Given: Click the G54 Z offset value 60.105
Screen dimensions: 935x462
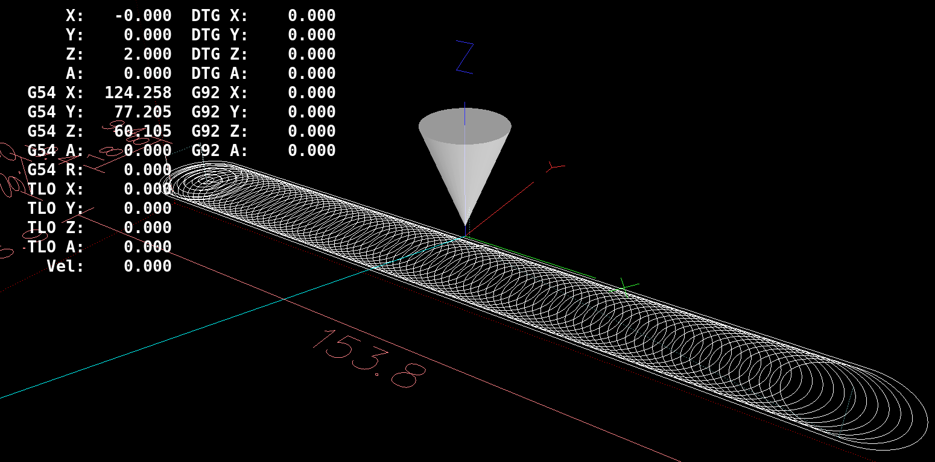Looking at the screenshot, I should click(143, 131).
